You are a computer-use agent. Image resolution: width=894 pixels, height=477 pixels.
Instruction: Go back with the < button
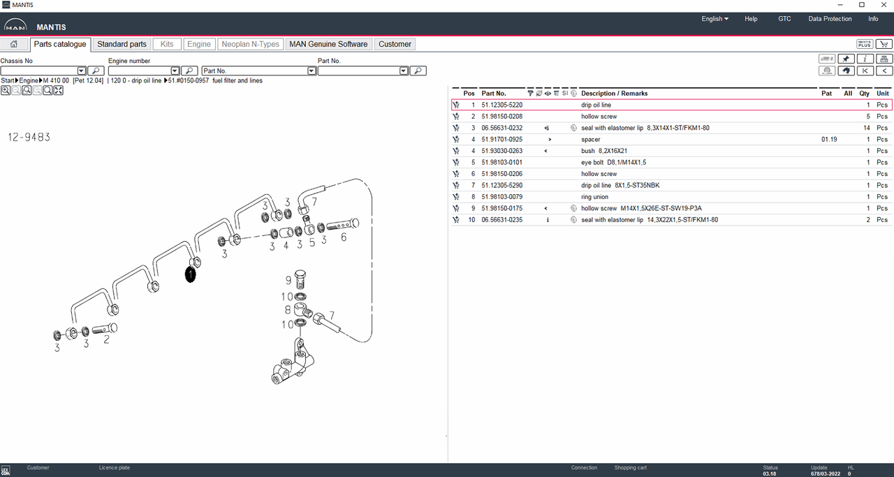(884, 71)
